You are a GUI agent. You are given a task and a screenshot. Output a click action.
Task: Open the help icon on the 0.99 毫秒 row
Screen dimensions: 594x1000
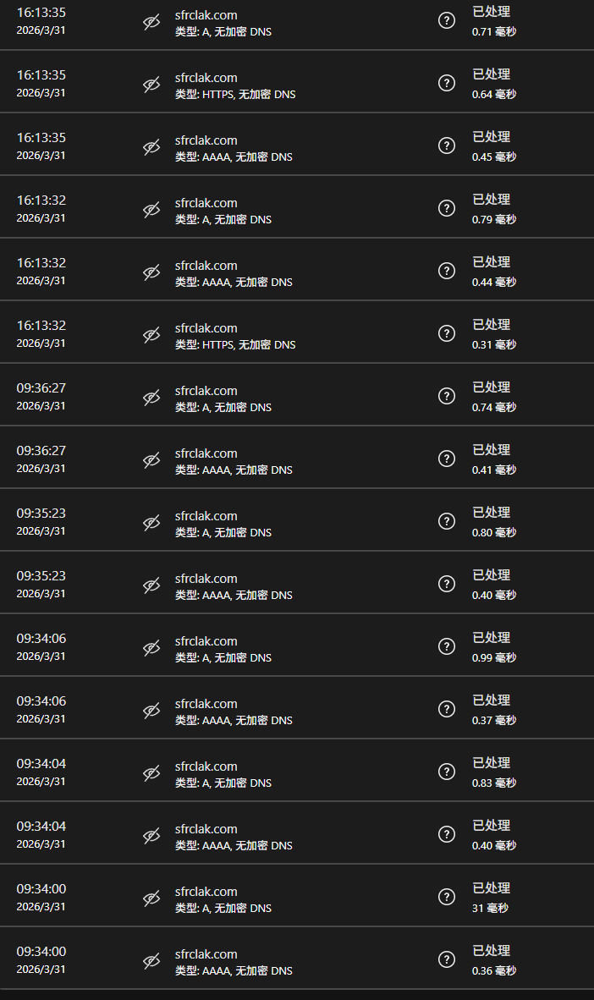(447, 646)
